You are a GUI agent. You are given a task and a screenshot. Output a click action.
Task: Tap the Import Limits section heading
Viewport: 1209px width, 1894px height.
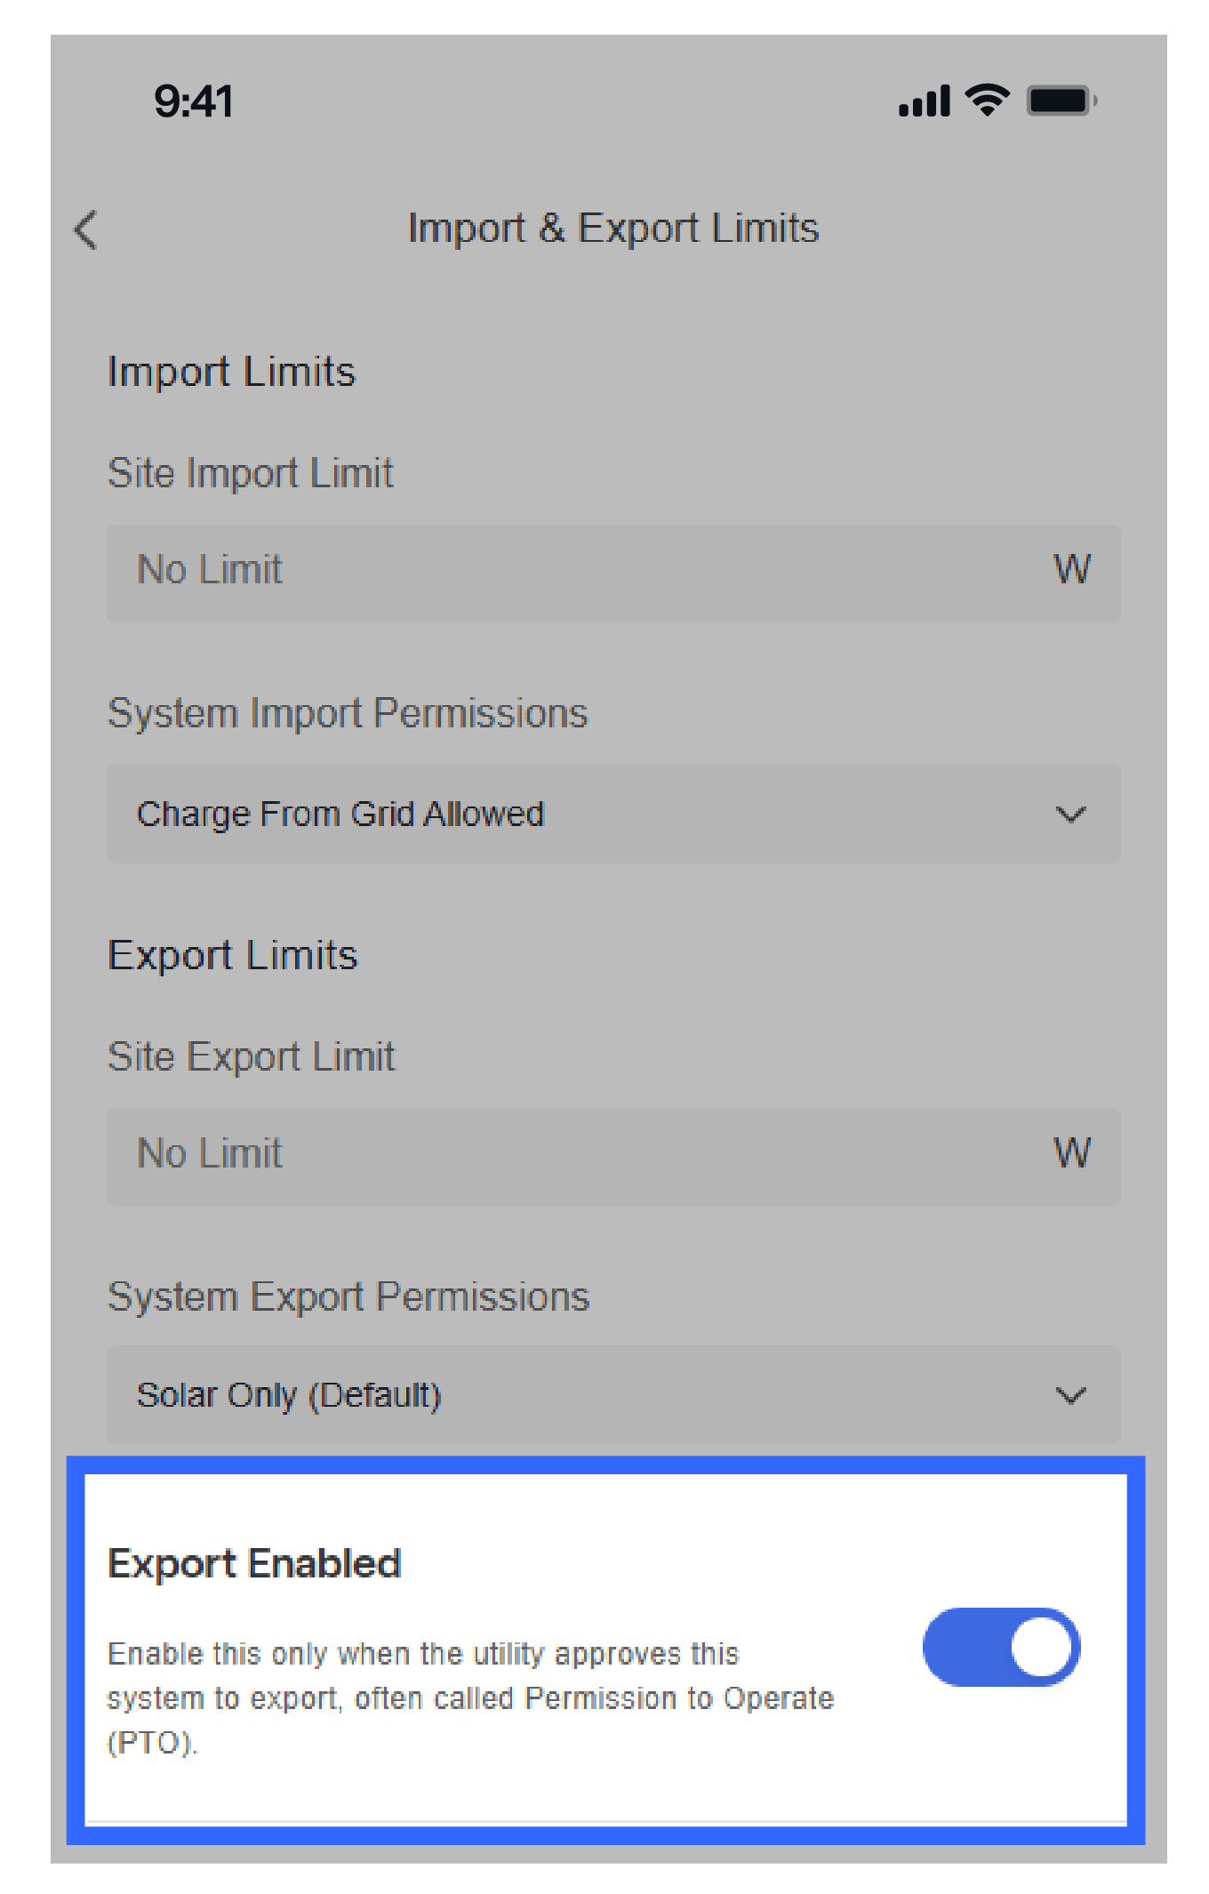(231, 372)
